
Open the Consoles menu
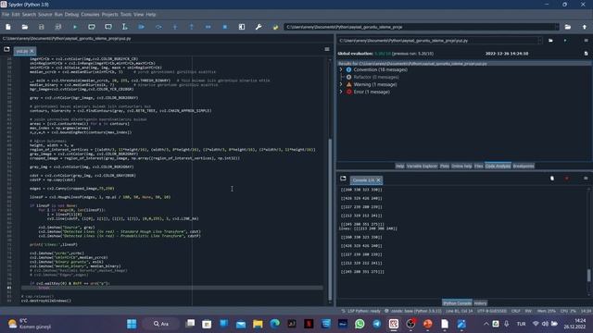[90, 15]
